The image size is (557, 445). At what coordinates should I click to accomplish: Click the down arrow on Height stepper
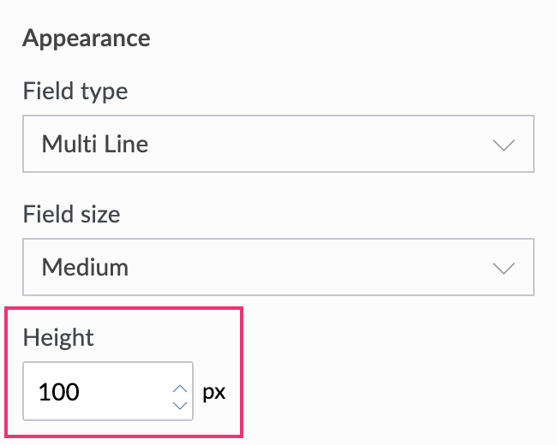[x=180, y=403]
